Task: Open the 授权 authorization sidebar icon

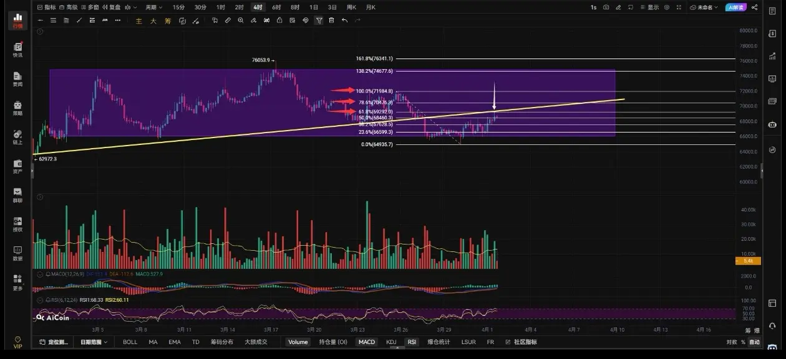Action: point(17,225)
